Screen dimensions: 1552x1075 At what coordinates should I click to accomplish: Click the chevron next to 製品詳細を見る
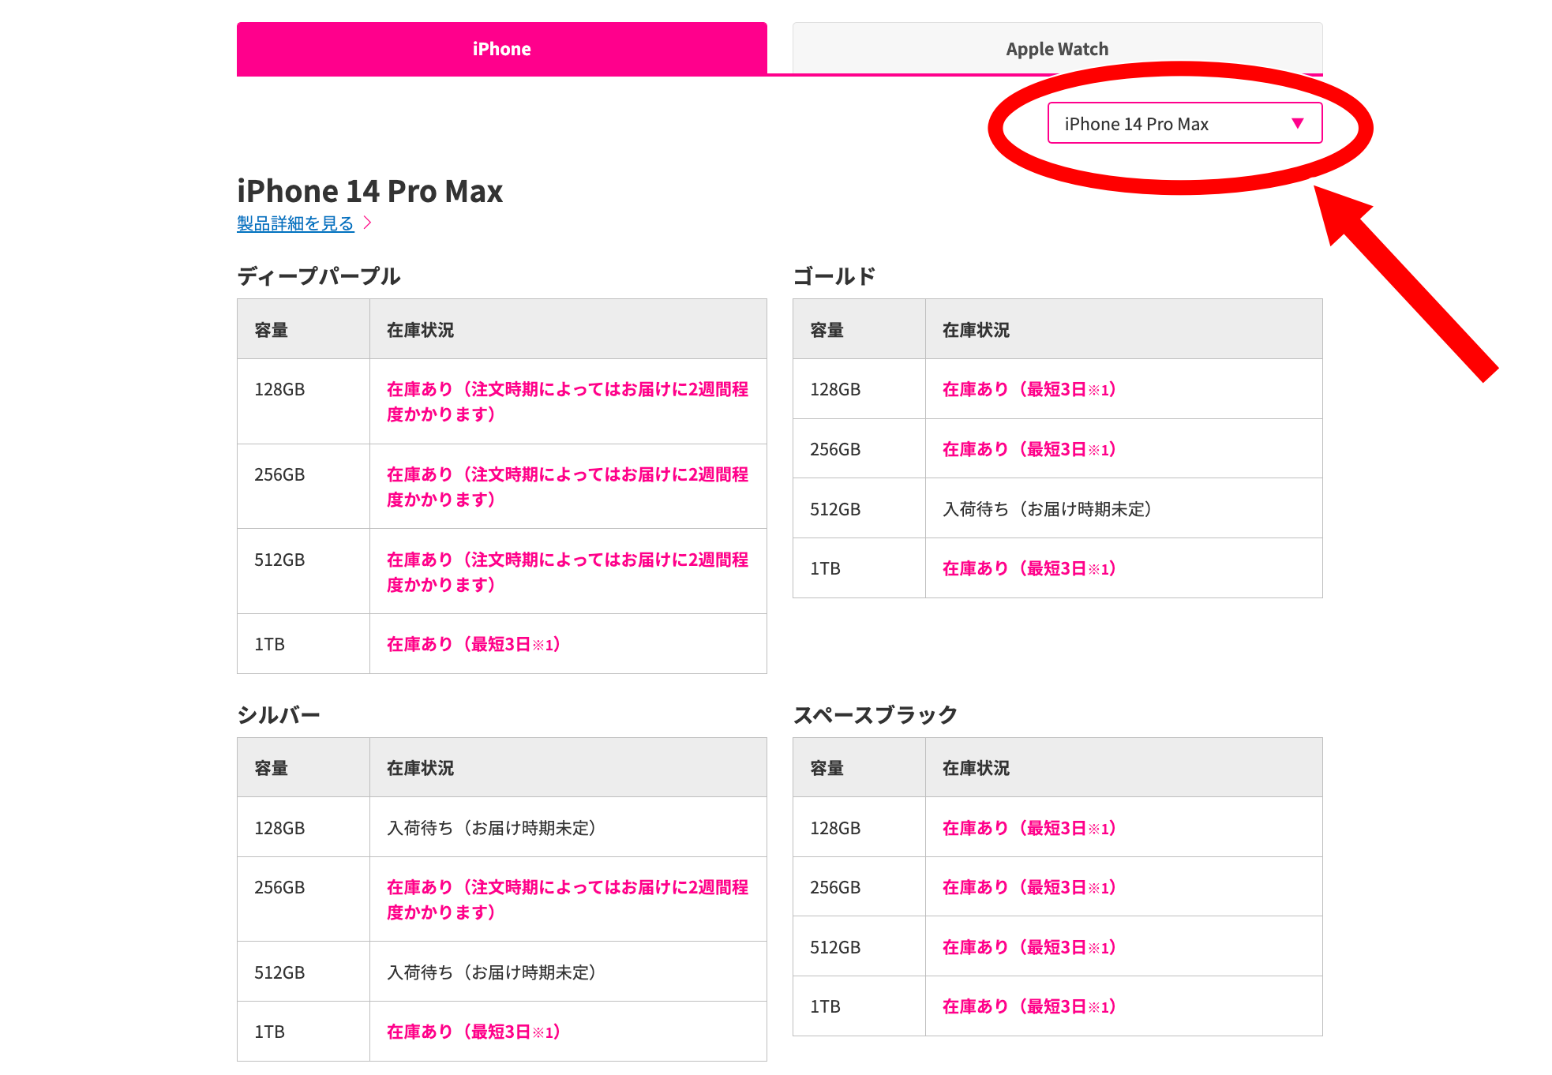pyautogui.click(x=367, y=223)
